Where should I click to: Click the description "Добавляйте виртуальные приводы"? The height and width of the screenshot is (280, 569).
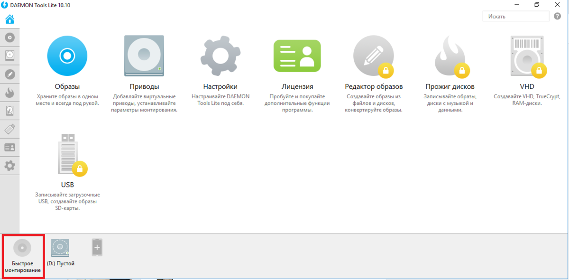click(x=144, y=103)
